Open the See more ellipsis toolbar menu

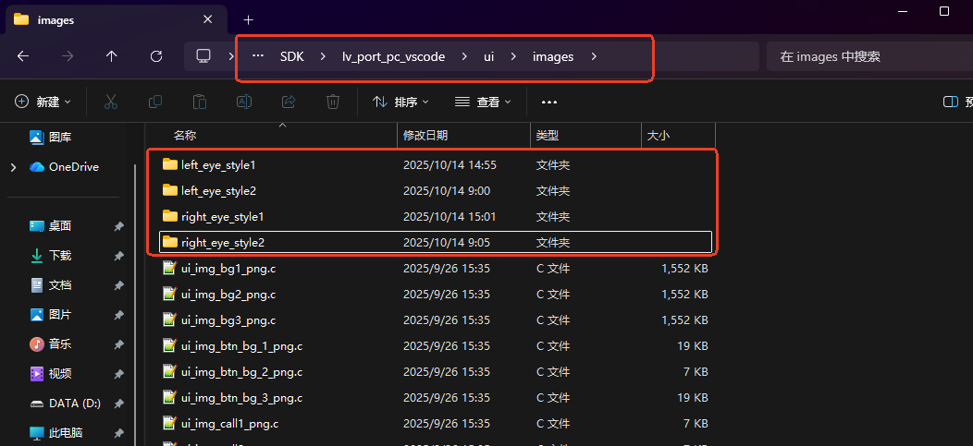tap(549, 102)
